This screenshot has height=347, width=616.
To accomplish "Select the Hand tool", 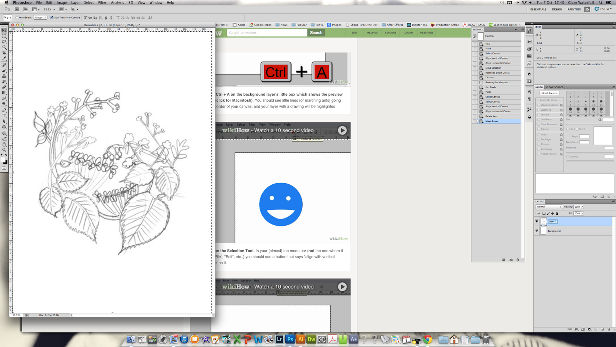I will [4, 144].
